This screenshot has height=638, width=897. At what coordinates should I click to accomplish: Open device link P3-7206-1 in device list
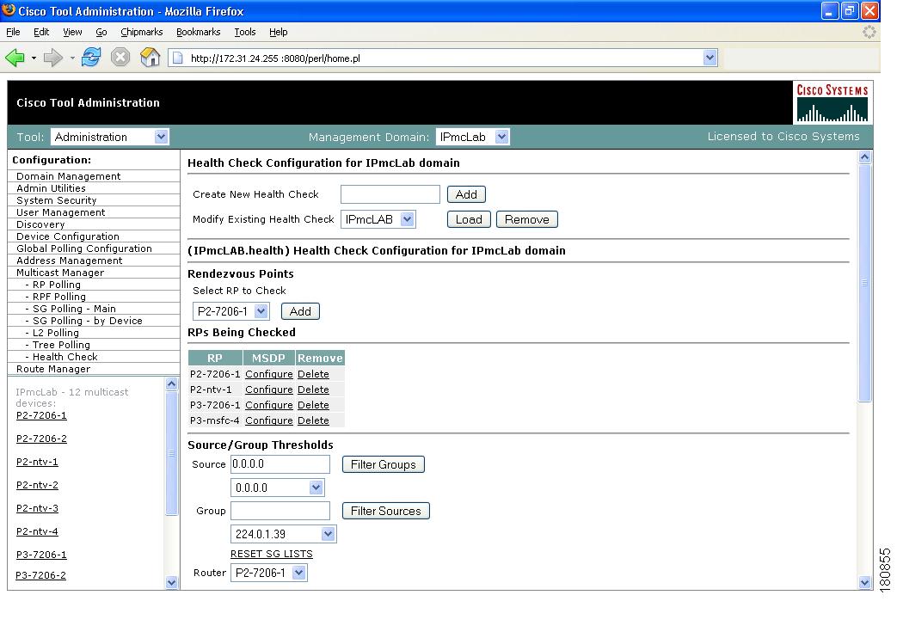(x=41, y=555)
